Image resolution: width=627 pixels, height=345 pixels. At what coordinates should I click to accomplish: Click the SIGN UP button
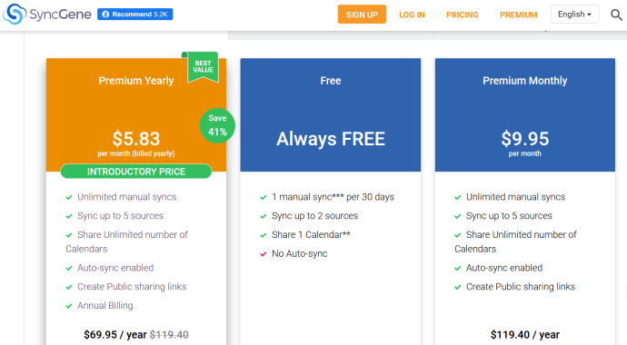tap(362, 15)
